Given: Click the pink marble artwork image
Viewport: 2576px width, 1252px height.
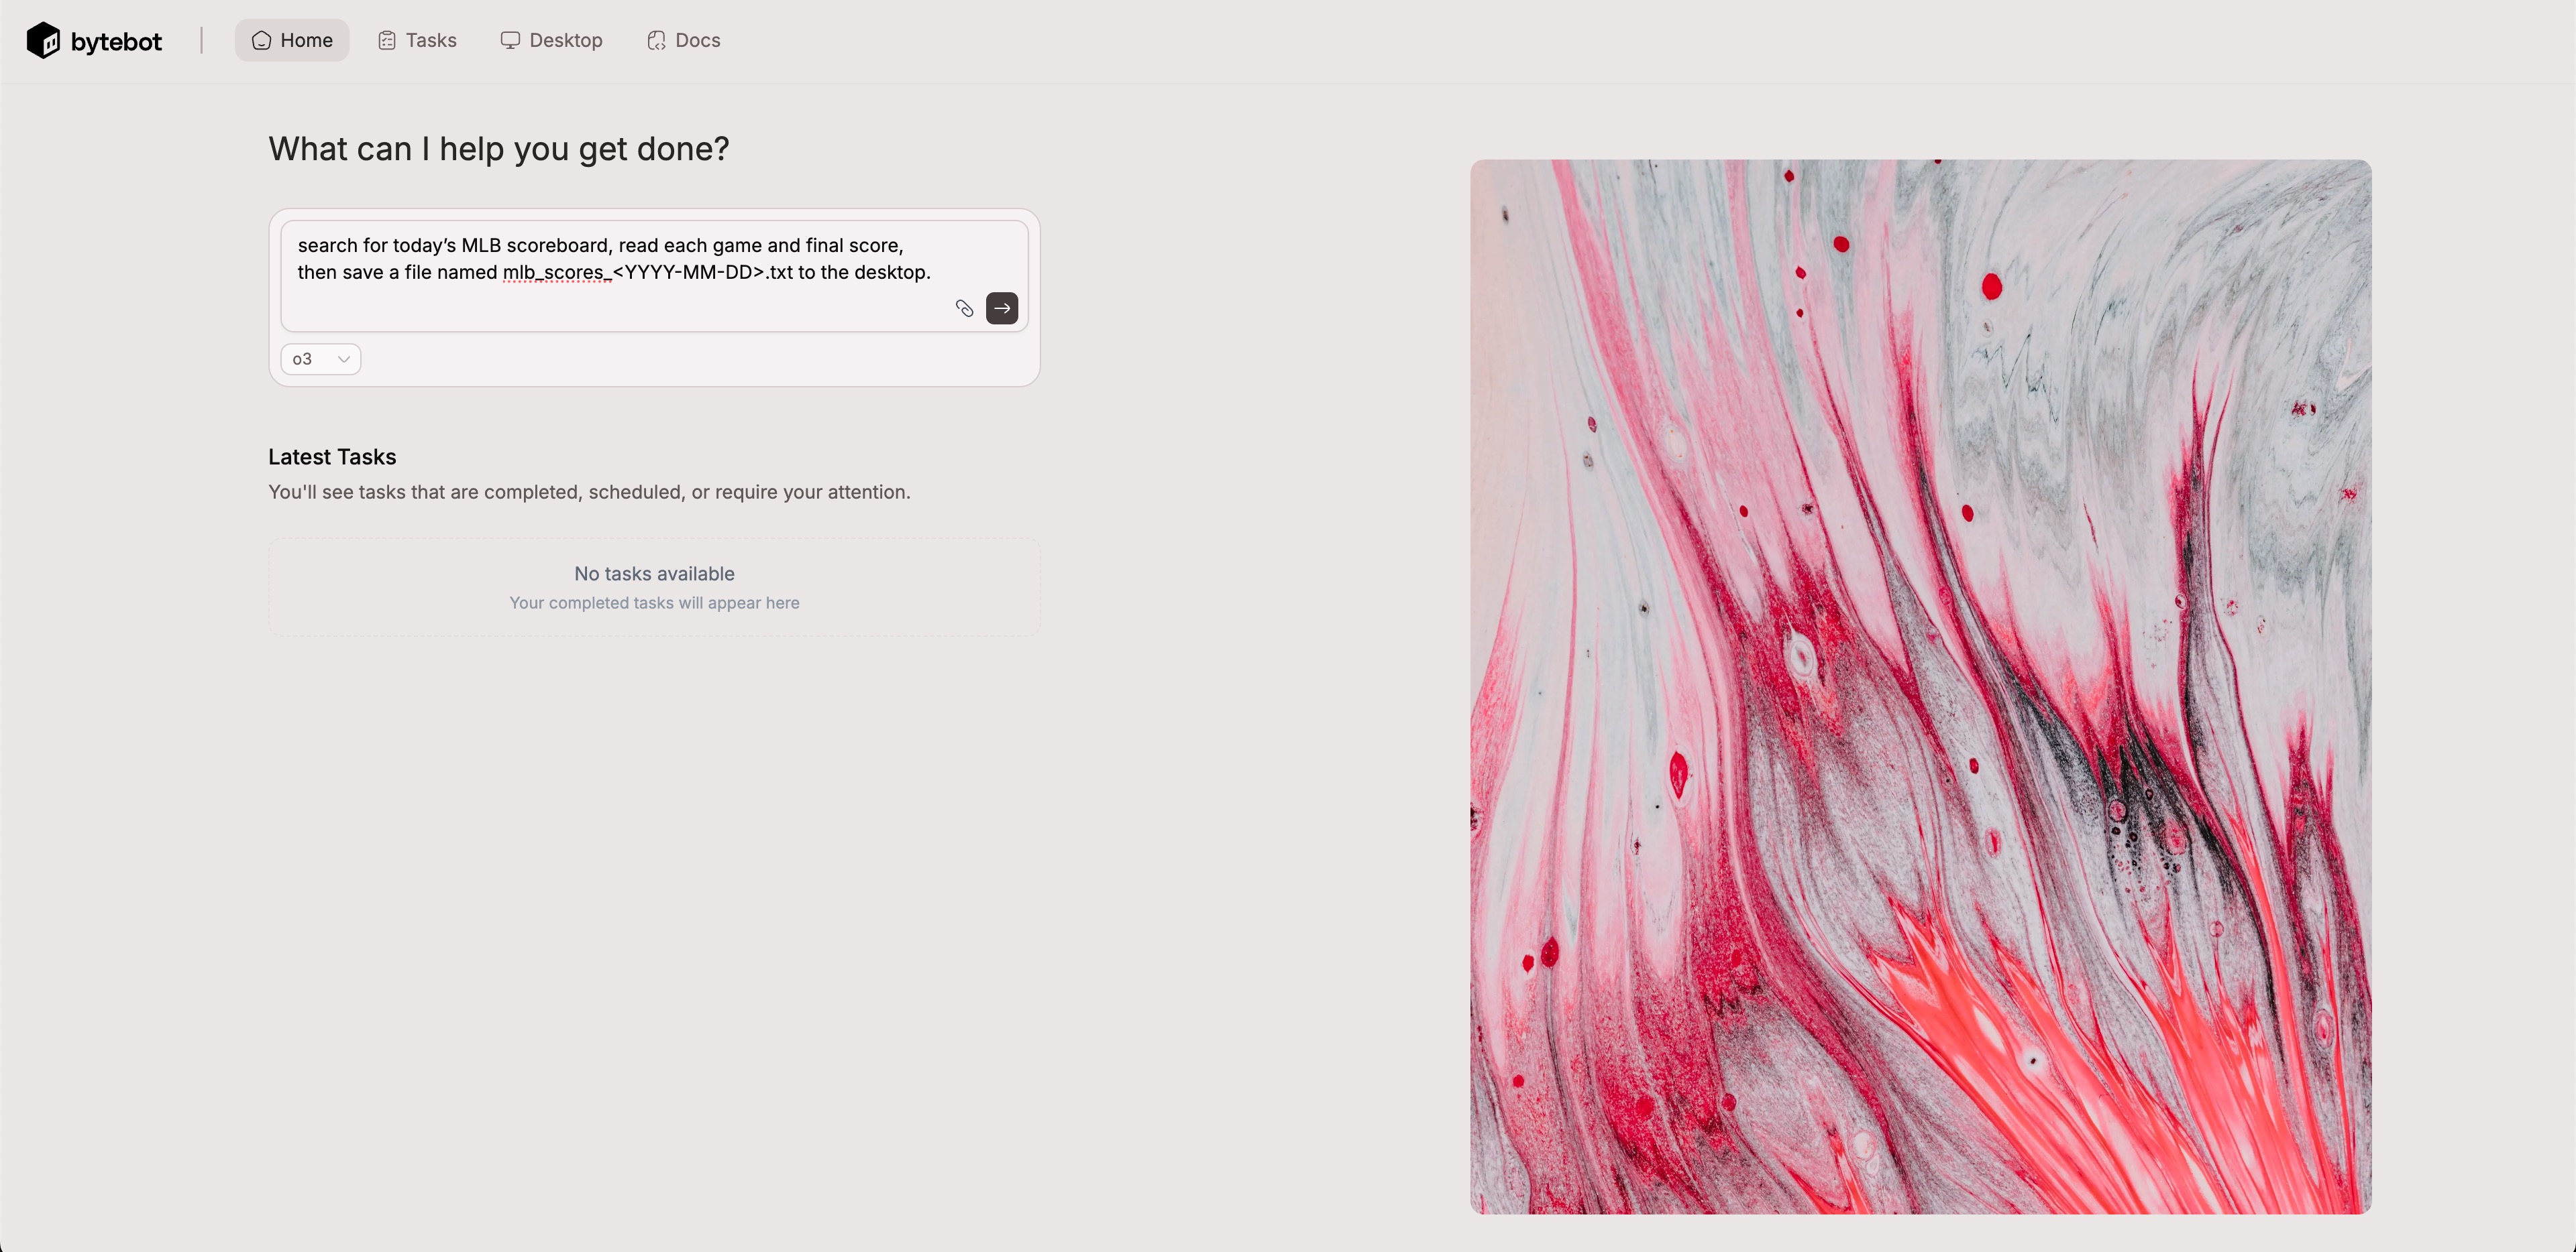Looking at the screenshot, I should (1920, 688).
